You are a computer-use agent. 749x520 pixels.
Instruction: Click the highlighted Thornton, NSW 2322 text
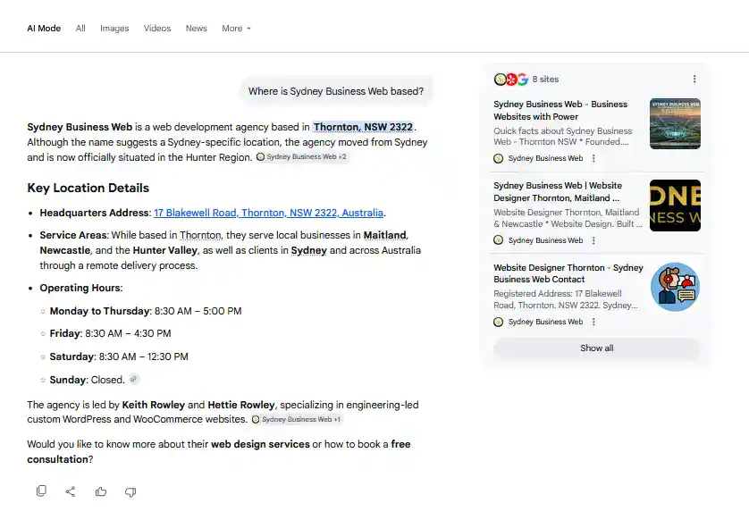tap(363, 127)
